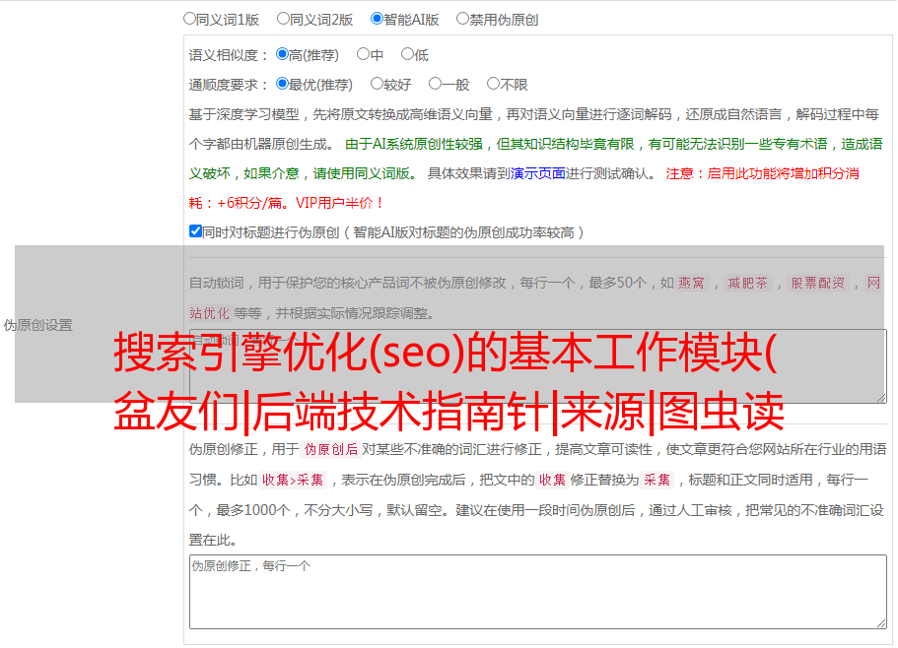Select 禁用伪原创 radio option
This screenshot has width=898, height=648.
pos(462,19)
